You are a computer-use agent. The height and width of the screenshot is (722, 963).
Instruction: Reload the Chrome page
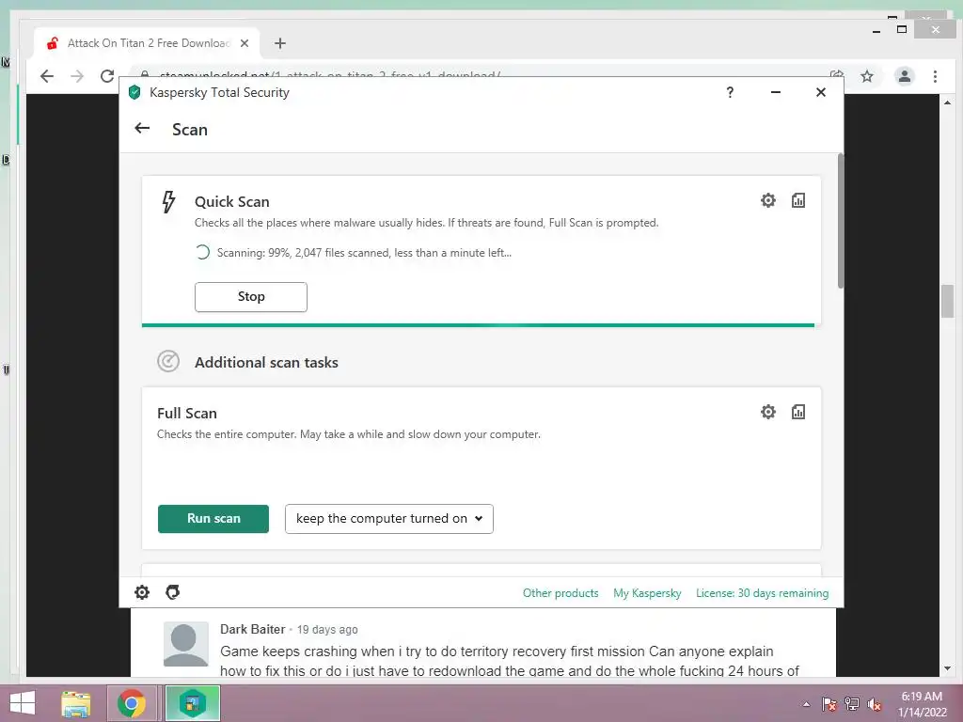pyautogui.click(x=107, y=76)
